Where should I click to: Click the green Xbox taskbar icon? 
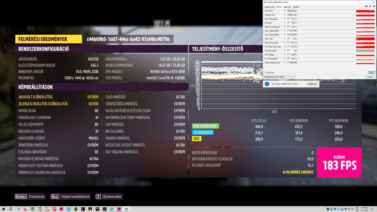tap(112, 209)
